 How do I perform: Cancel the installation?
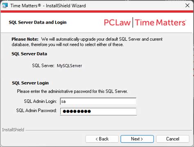pyautogui.click(x=173, y=139)
